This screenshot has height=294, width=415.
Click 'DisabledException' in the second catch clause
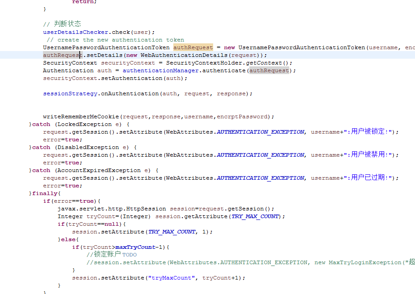(x=88, y=147)
